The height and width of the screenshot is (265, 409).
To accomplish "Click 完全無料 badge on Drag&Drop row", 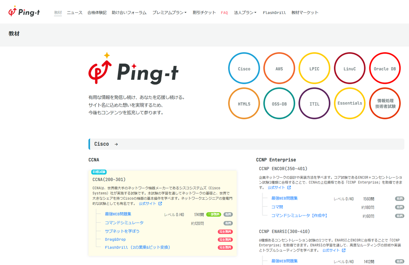I will click(x=225, y=240).
